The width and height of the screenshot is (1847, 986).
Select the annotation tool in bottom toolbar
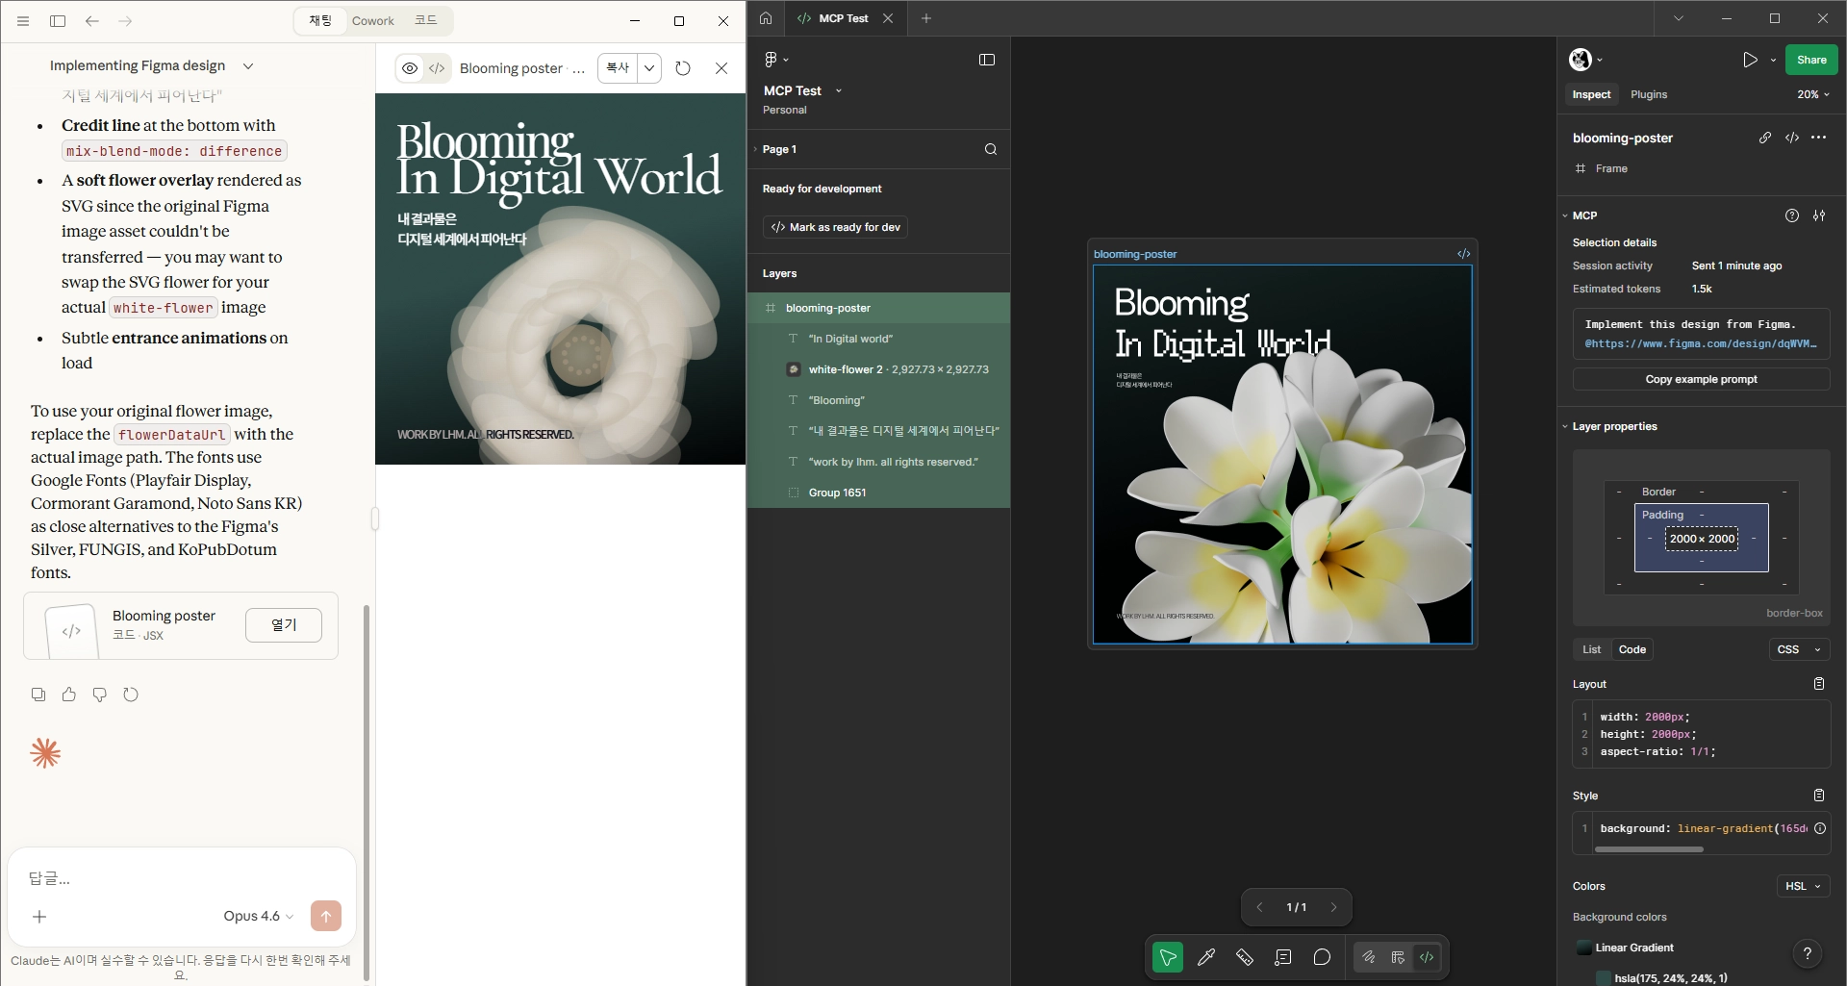click(x=1282, y=957)
